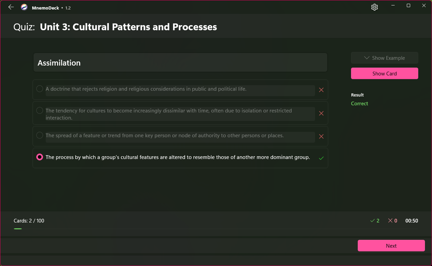
Task: Click the red incorrect-count X icon
Action: click(390, 221)
